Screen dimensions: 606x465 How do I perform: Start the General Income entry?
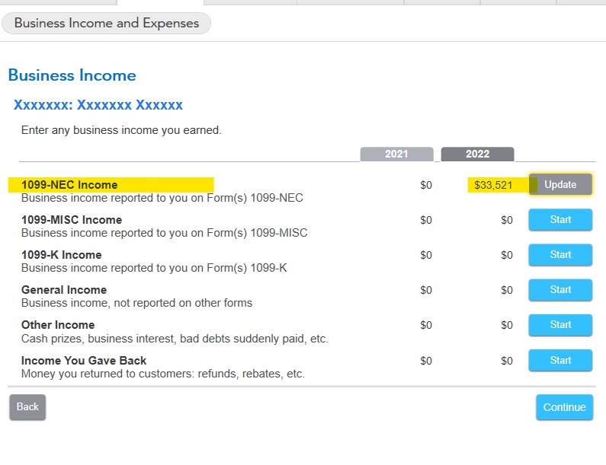560,290
